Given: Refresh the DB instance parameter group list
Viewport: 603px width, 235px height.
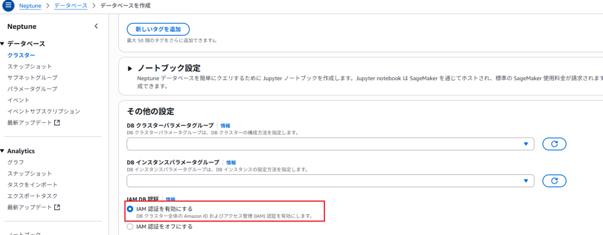Looking at the screenshot, I should pyautogui.click(x=554, y=181).
